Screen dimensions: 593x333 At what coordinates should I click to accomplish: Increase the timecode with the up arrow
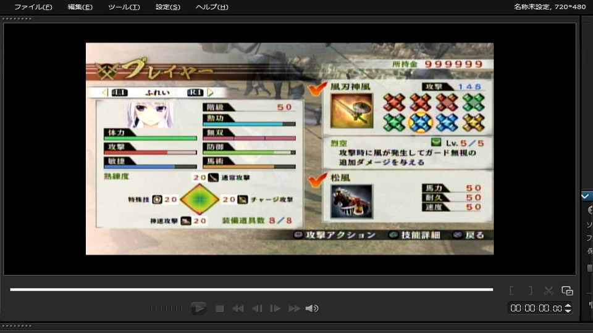pos(568,305)
